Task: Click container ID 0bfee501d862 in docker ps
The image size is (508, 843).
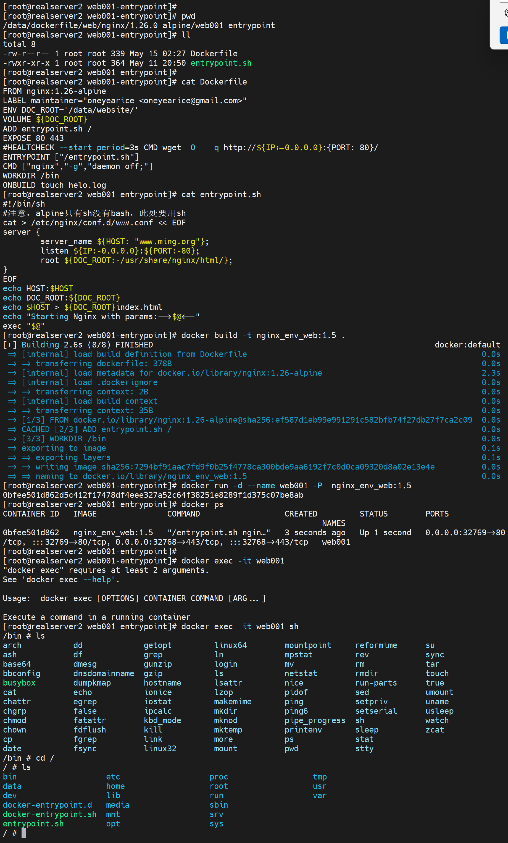Action: coord(31,532)
